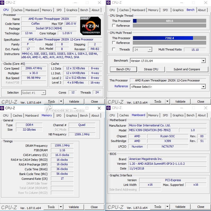Click Multi Thread Ratio value 15.10
The image size is (211, 211).
195,50
